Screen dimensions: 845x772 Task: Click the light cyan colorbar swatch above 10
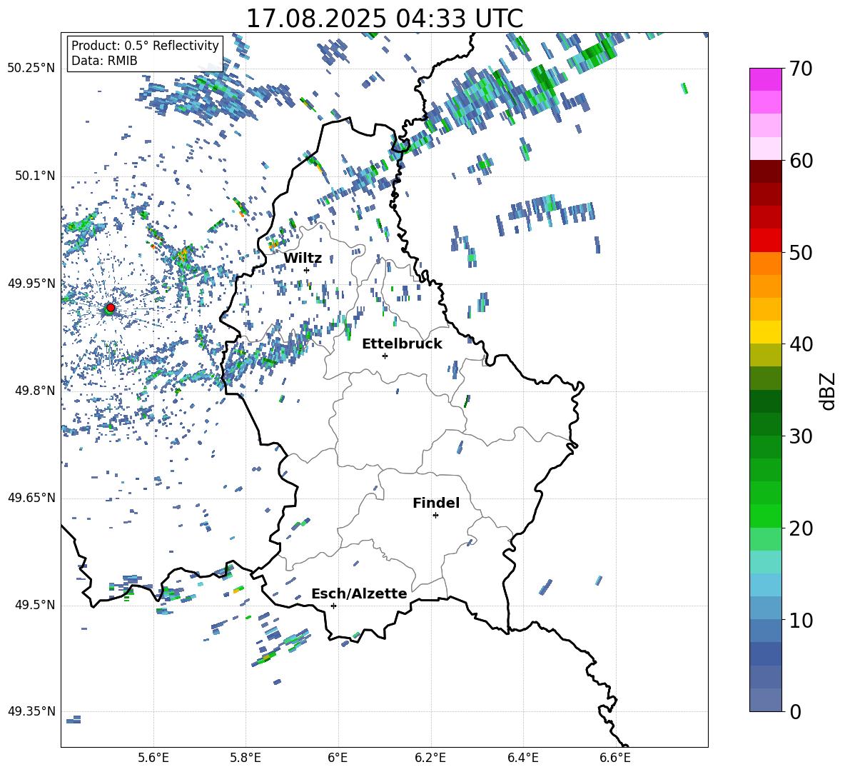[765, 585]
